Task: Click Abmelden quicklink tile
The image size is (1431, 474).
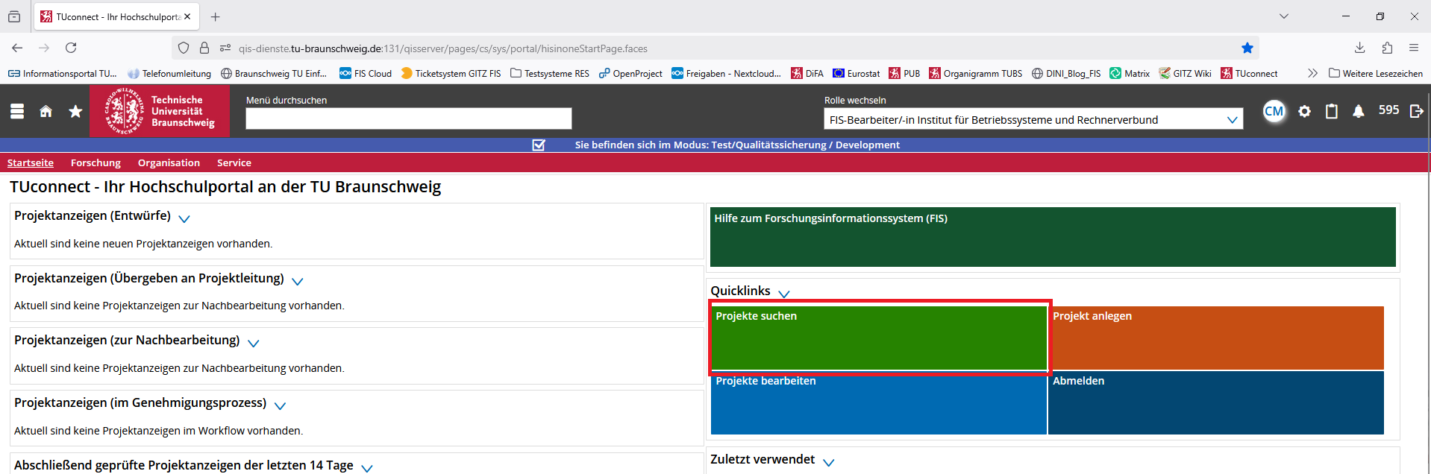Action: click(x=1216, y=402)
